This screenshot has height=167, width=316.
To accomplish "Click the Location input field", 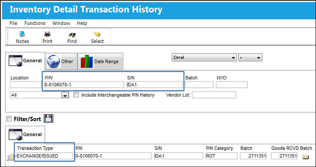I will [26, 85].
